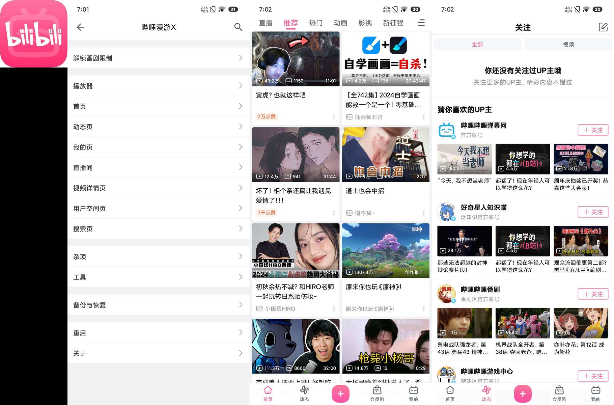Select the 视频 filter on 关注 page
The height and width of the screenshot is (405, 614).
[568, 45]
